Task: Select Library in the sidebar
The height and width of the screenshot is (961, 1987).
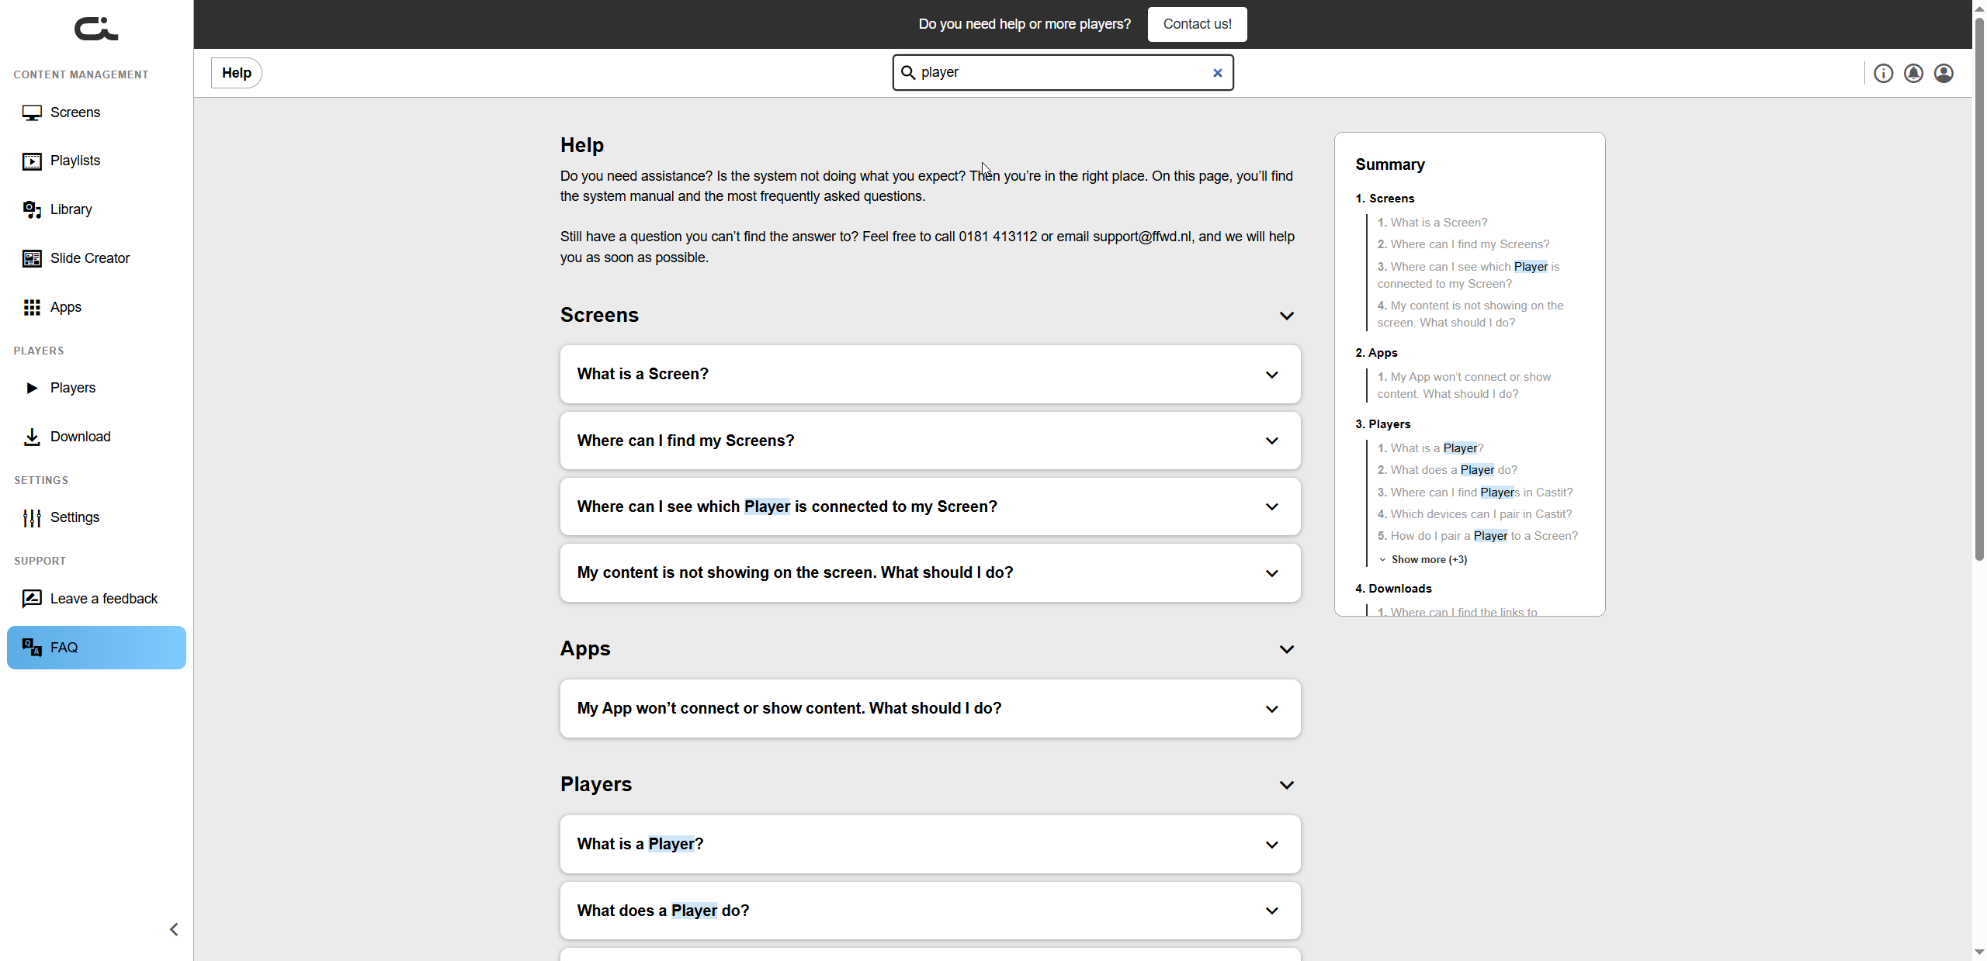Action: pyautogui.click(x=71, y=209)
